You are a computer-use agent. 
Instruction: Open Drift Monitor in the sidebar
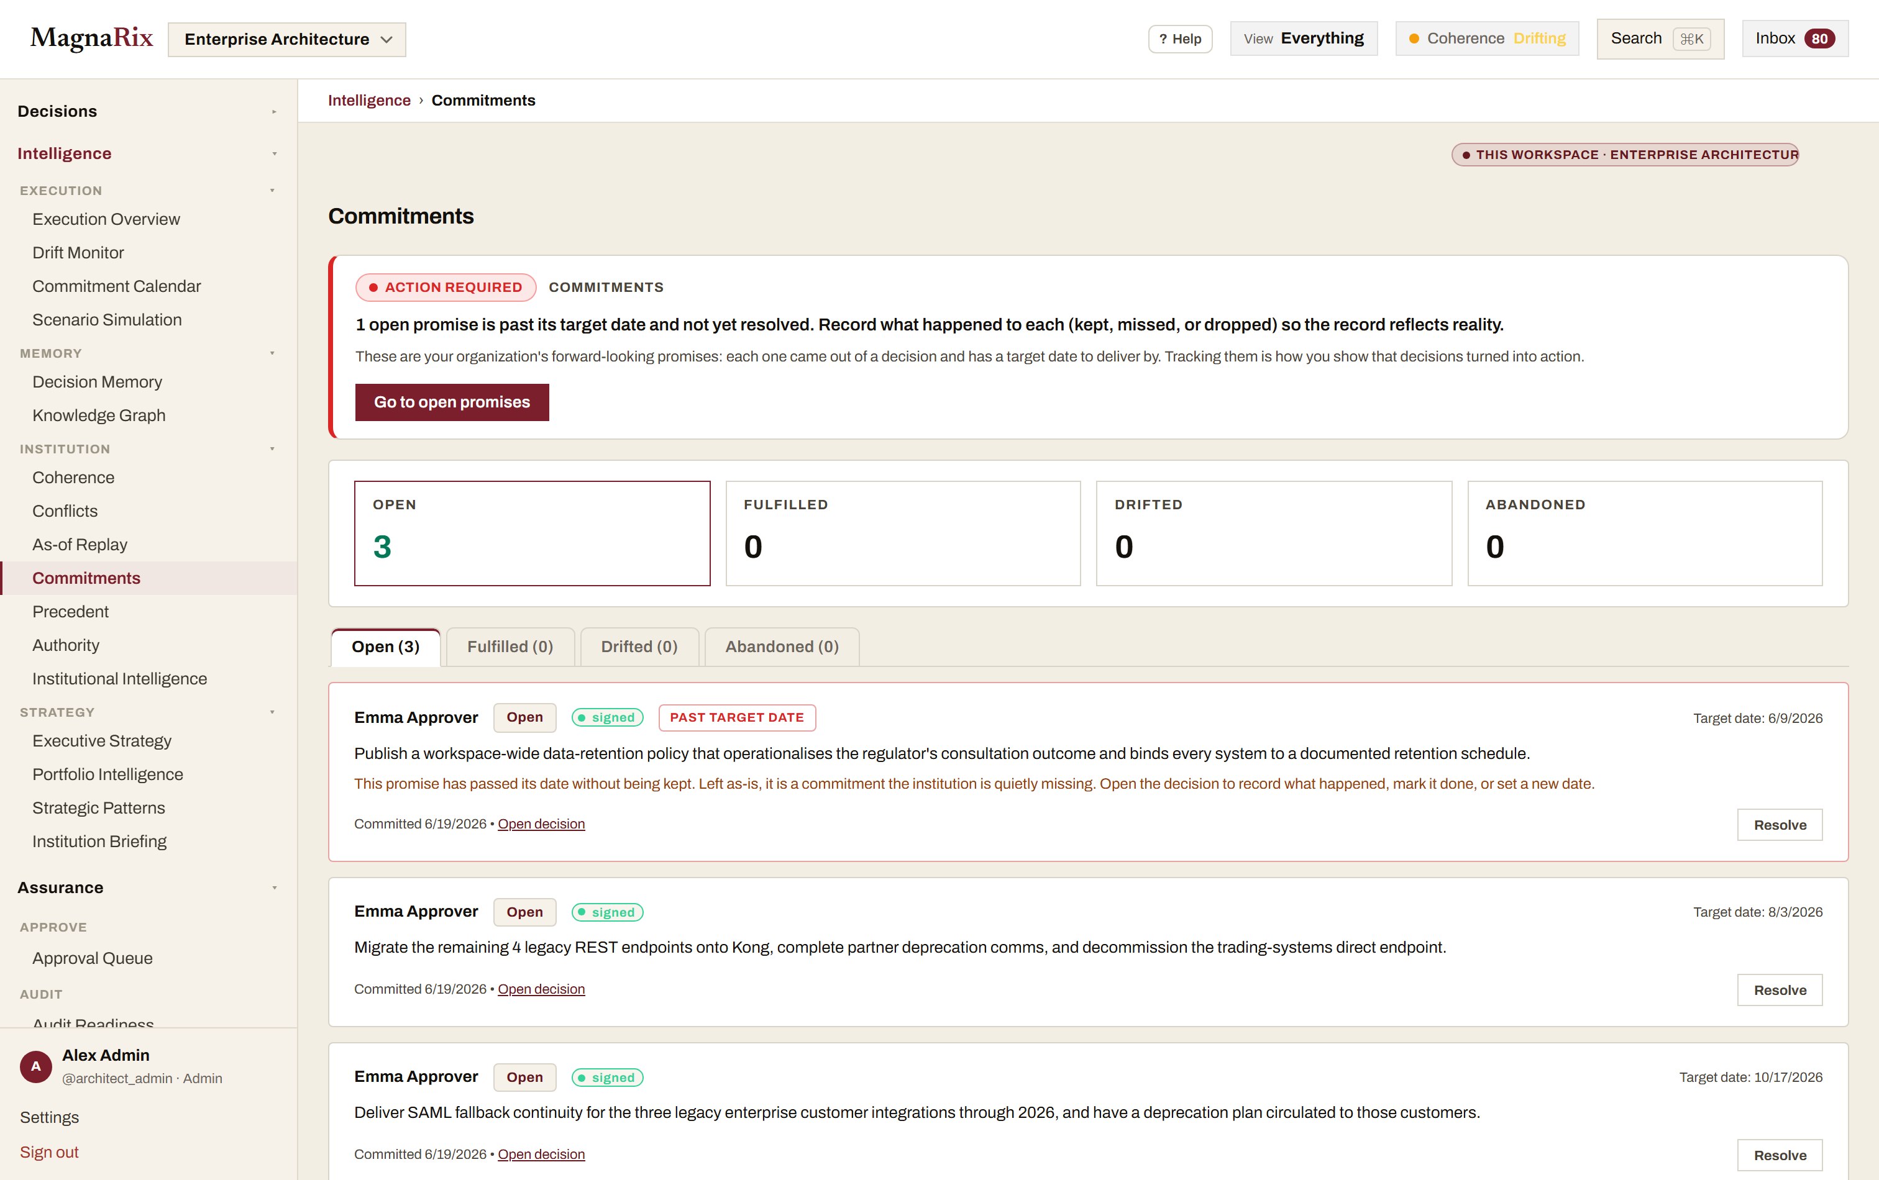tap(78, 253)
